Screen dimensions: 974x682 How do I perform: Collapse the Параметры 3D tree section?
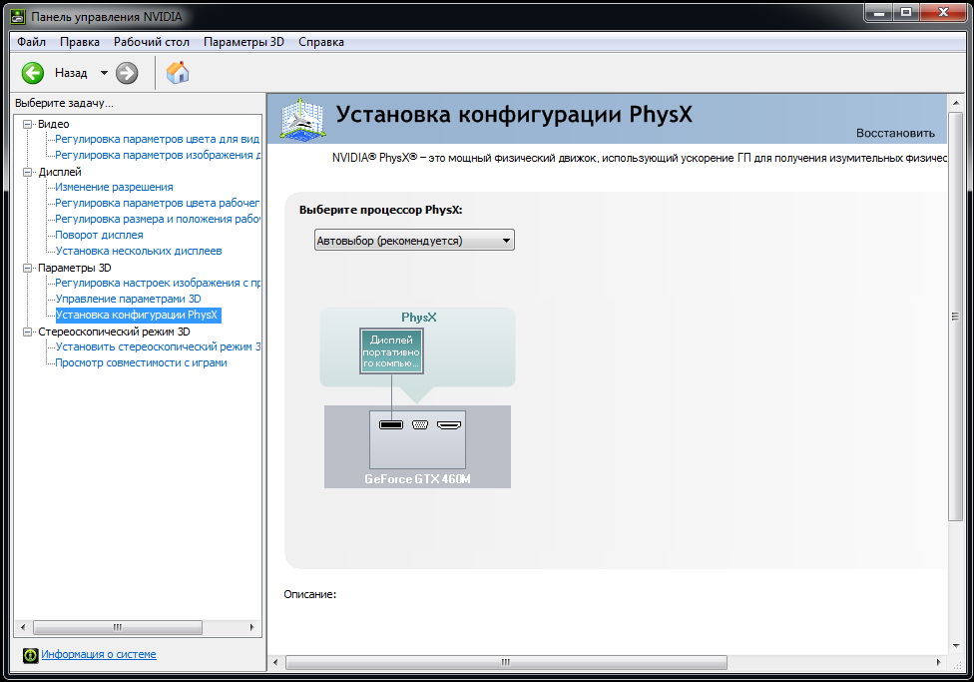(x=27, y=268)
